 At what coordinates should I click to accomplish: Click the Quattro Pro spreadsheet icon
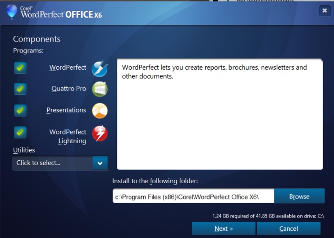point(100,89)
